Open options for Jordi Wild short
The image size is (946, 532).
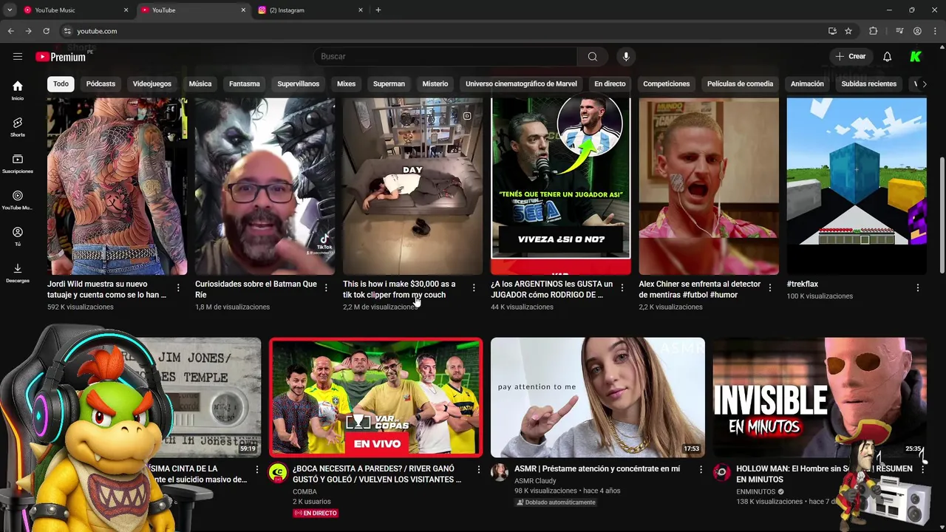[178, 288]
